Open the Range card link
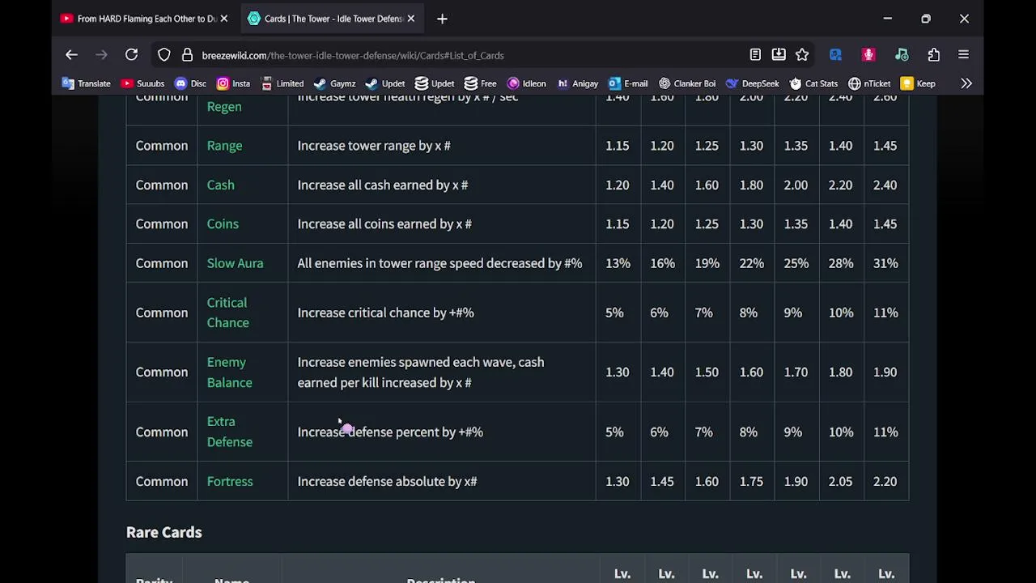Viewport: 1036px width, 583px height. pyautogui.click(x=224, y=146)
